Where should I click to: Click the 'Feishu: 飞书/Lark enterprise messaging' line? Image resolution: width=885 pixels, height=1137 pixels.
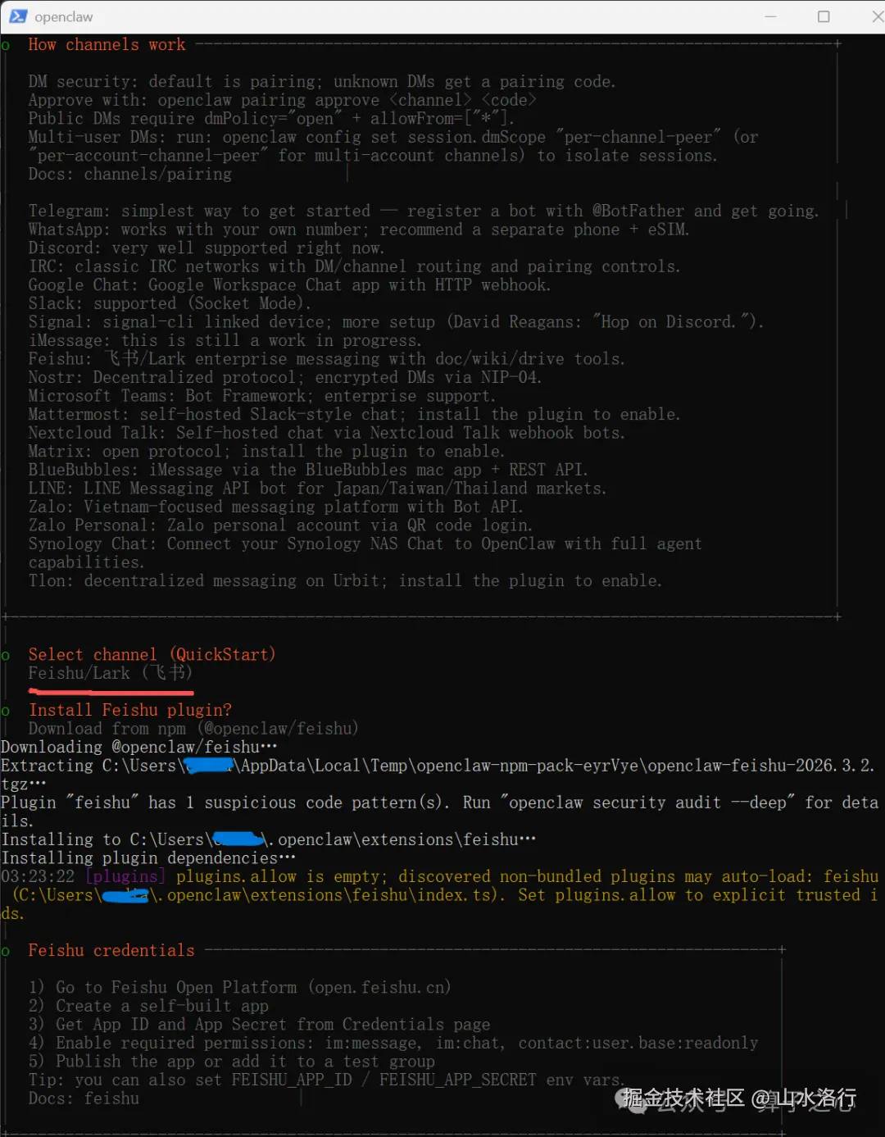click(x=327, y=358)
